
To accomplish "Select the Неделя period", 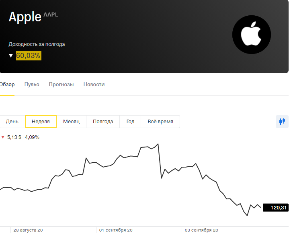I will click(41, 122).
